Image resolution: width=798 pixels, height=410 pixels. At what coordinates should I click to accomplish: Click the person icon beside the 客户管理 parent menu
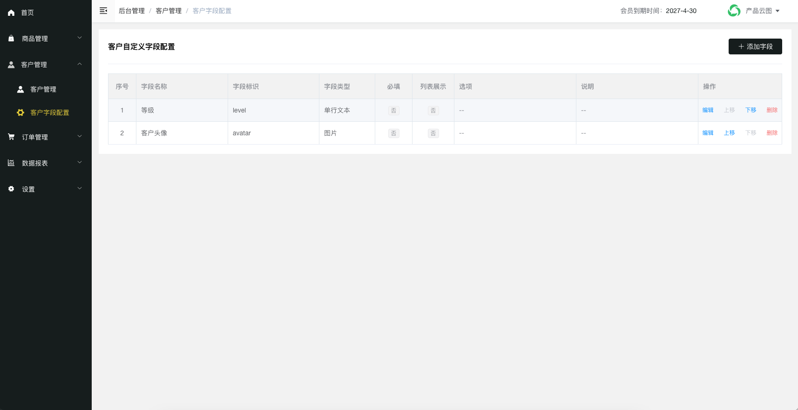tap(11, 65)
